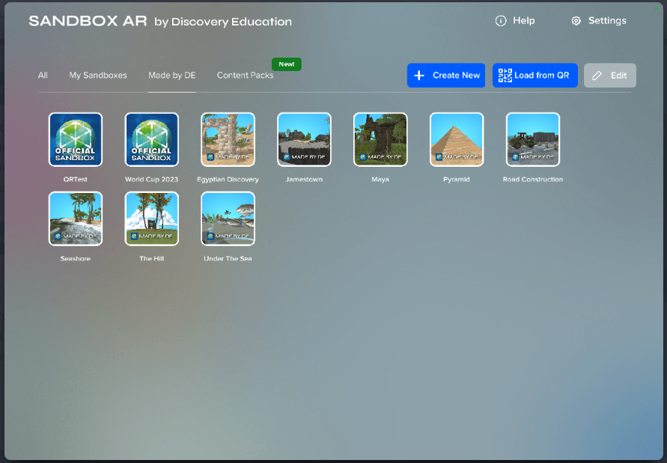Click the gear icon beside Settings
Screen dimensions: 667x463
(576, 21)
